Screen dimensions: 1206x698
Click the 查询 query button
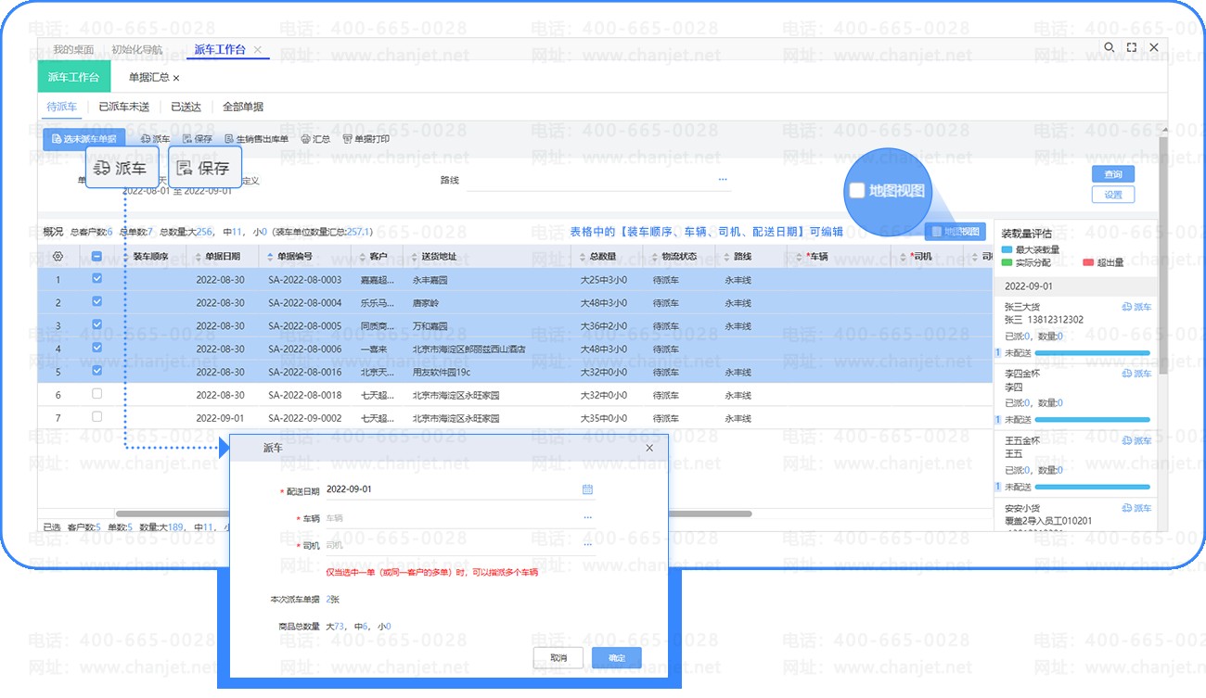point(1112,174)
